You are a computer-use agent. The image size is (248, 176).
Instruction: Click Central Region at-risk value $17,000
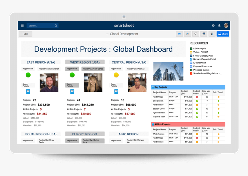click(x=130, y=114)
